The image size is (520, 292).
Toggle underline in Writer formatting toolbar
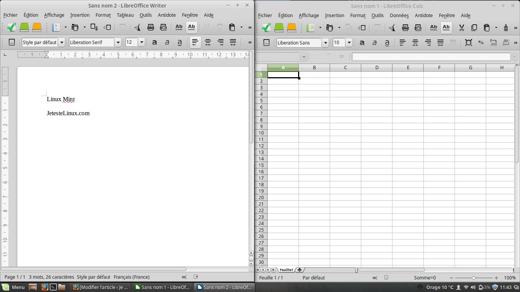pos(180,42)
